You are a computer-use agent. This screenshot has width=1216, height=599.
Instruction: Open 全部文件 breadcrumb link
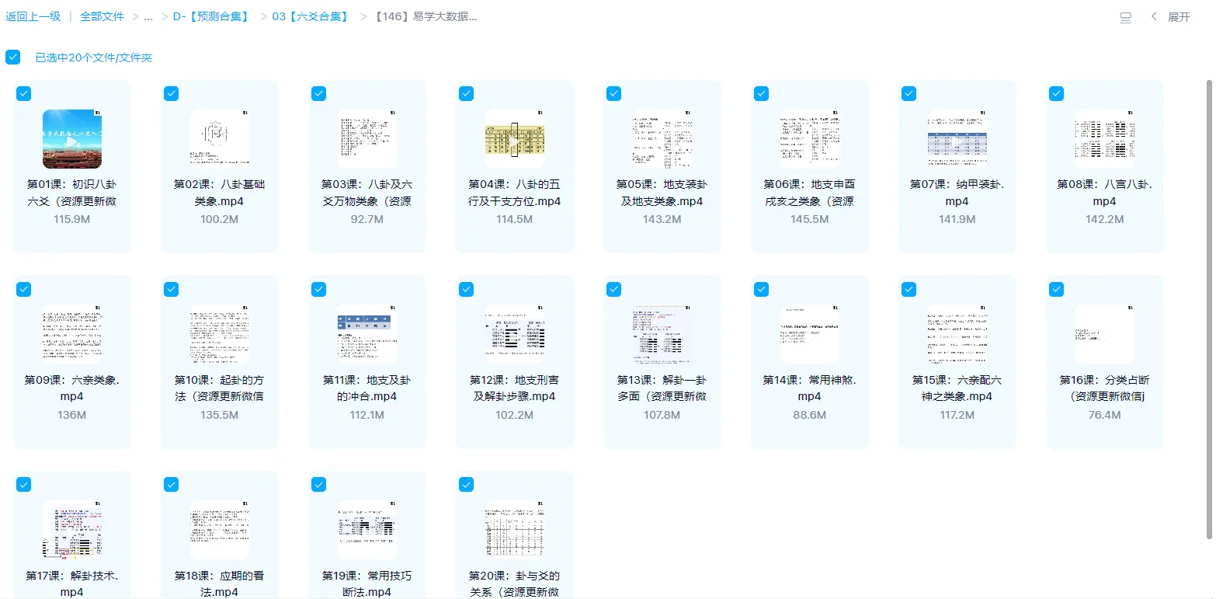coord(102,16)
